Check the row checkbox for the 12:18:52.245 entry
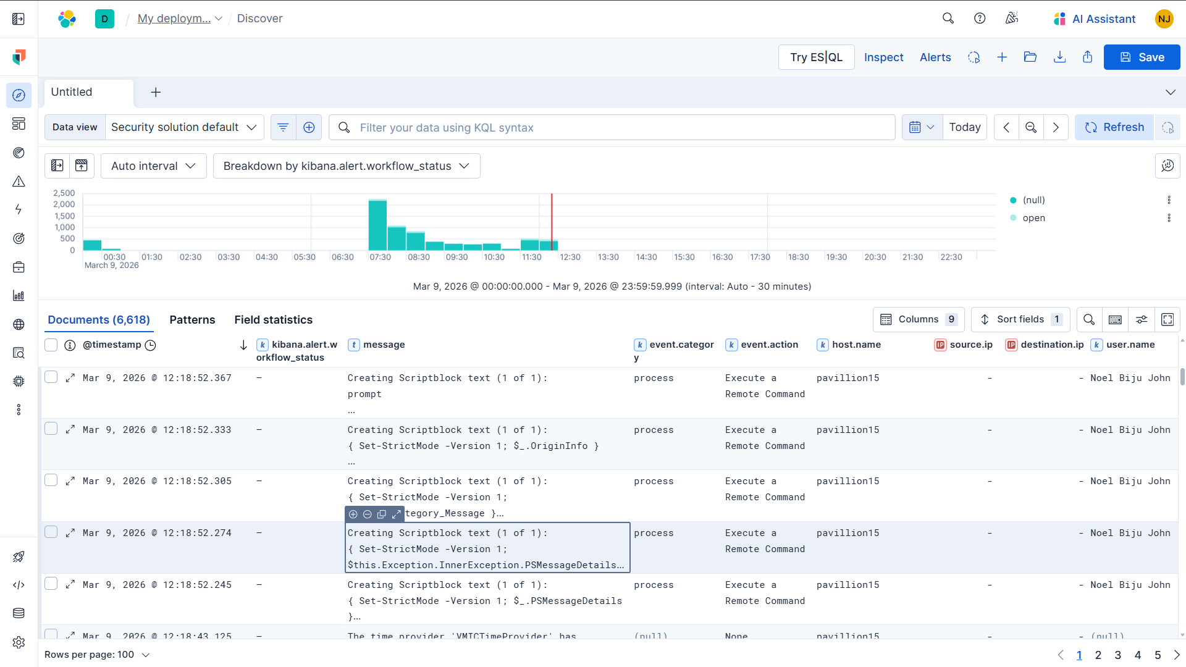This screenshot has height=667, width=1186. 51,583
